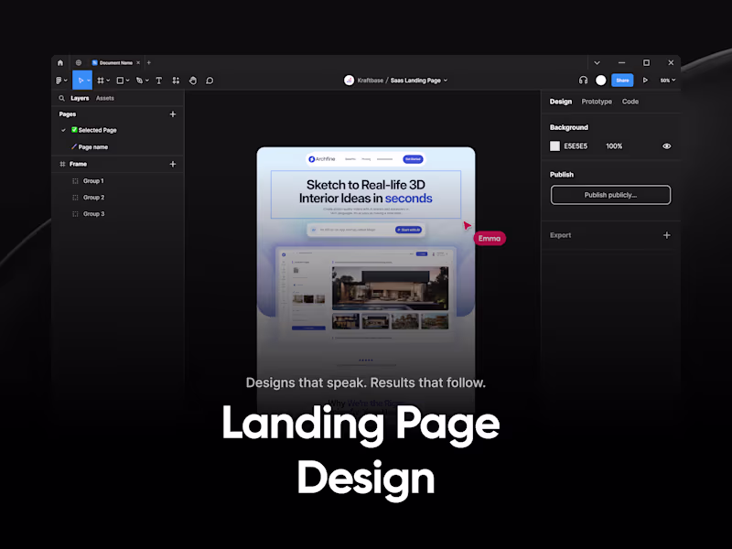Toggle the checkmark beside Selected Page
Viewport: 732px width, 549px height.
pyautogui.click(x=63, y=130)
